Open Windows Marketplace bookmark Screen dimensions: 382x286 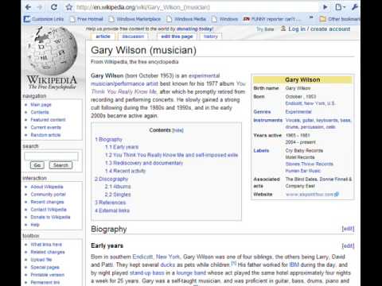(x=135, y=19)
